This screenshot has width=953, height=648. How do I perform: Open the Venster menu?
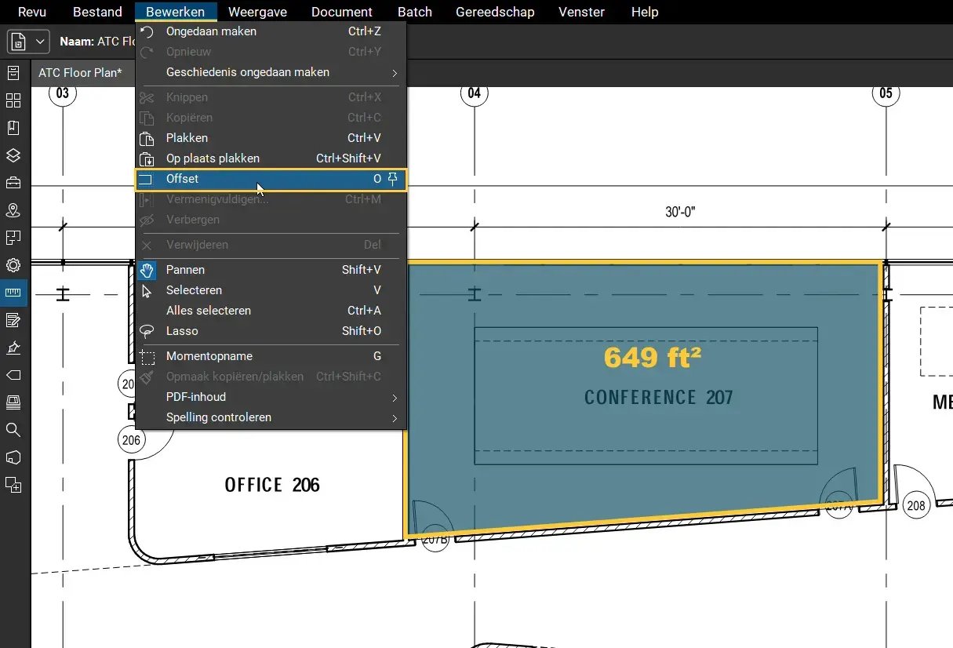tap(581, 12)
